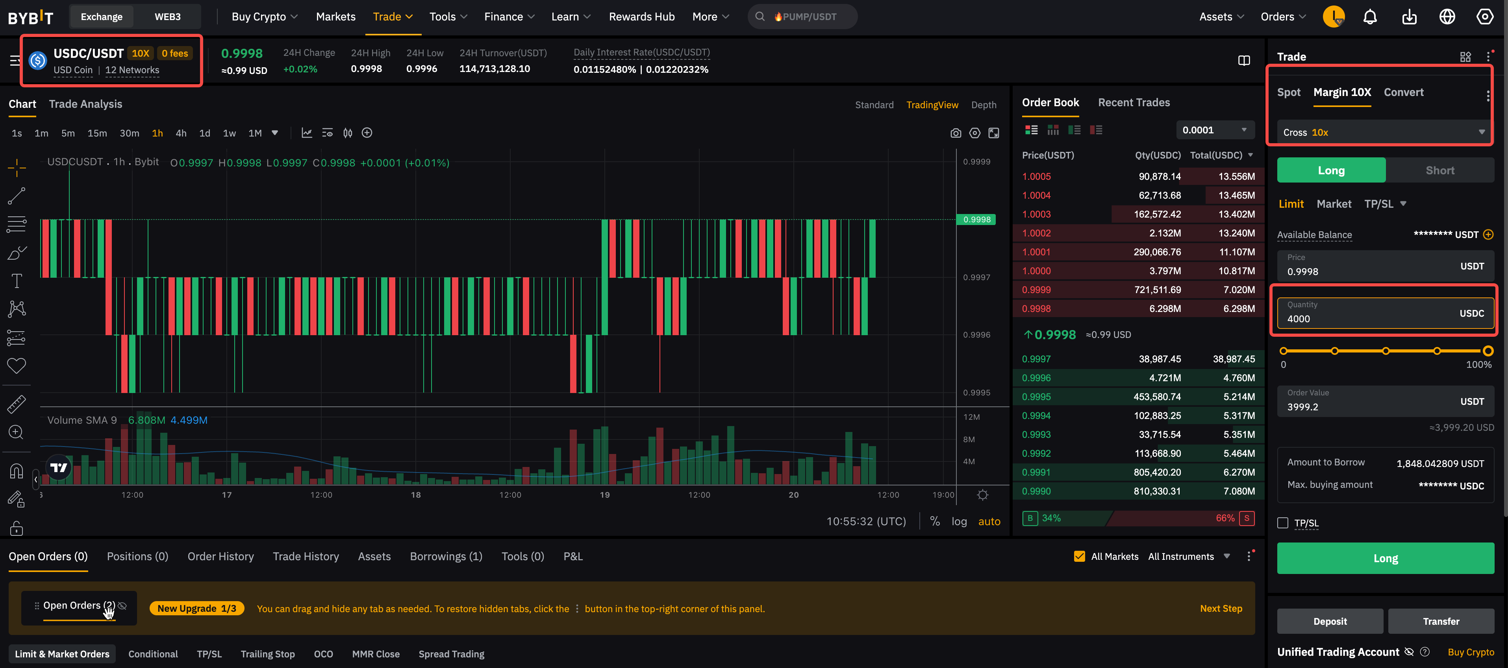Click the 100% quantity slider handle
Viewport: 1508px width, 668px height.
coord(1488,351)
